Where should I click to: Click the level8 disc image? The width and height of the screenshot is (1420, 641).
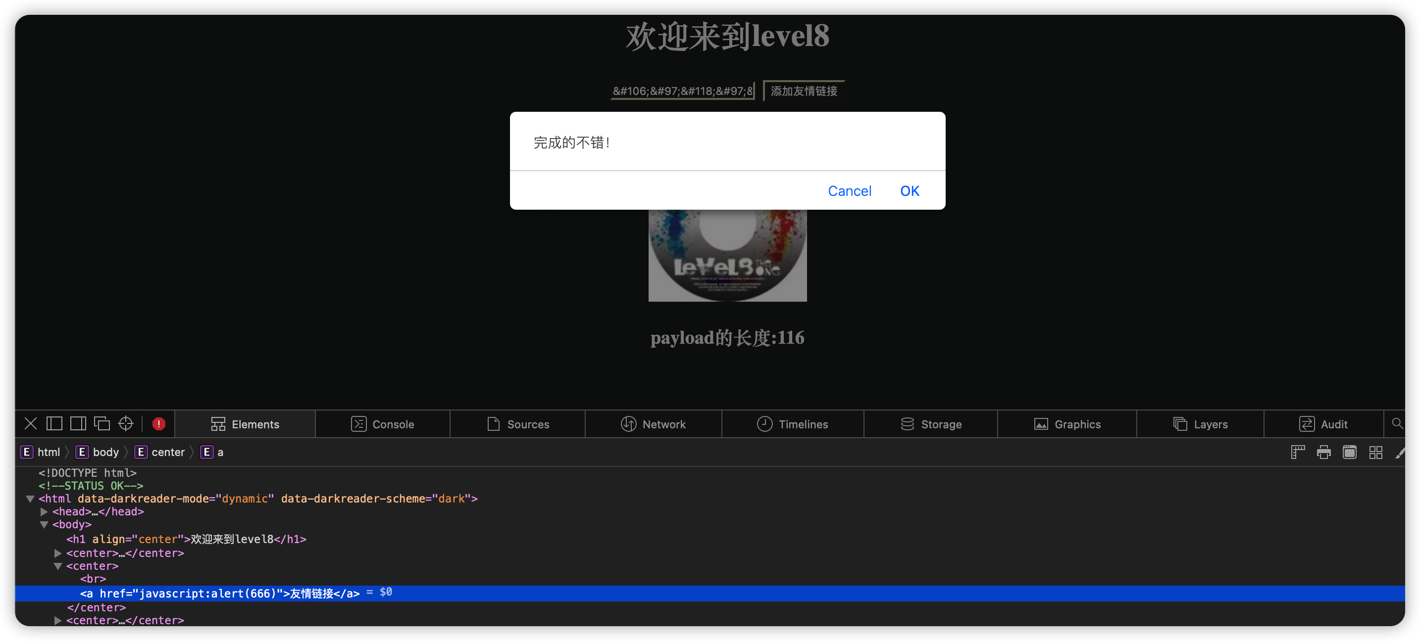(x=728, y=256)
